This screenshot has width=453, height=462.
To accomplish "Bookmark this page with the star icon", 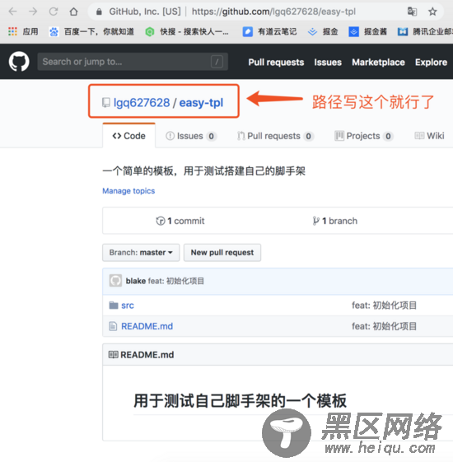I will pyautogui.click(x=432, y=12).
